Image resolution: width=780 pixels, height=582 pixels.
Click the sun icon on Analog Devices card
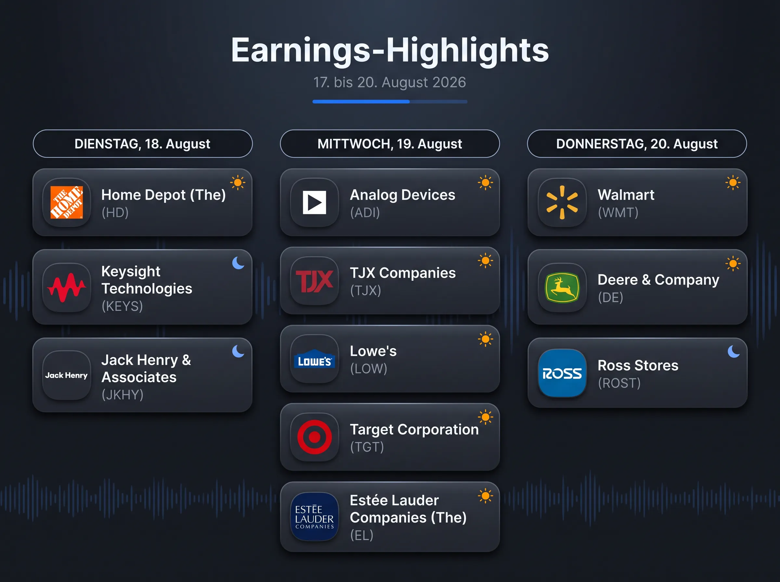[485, 183]
